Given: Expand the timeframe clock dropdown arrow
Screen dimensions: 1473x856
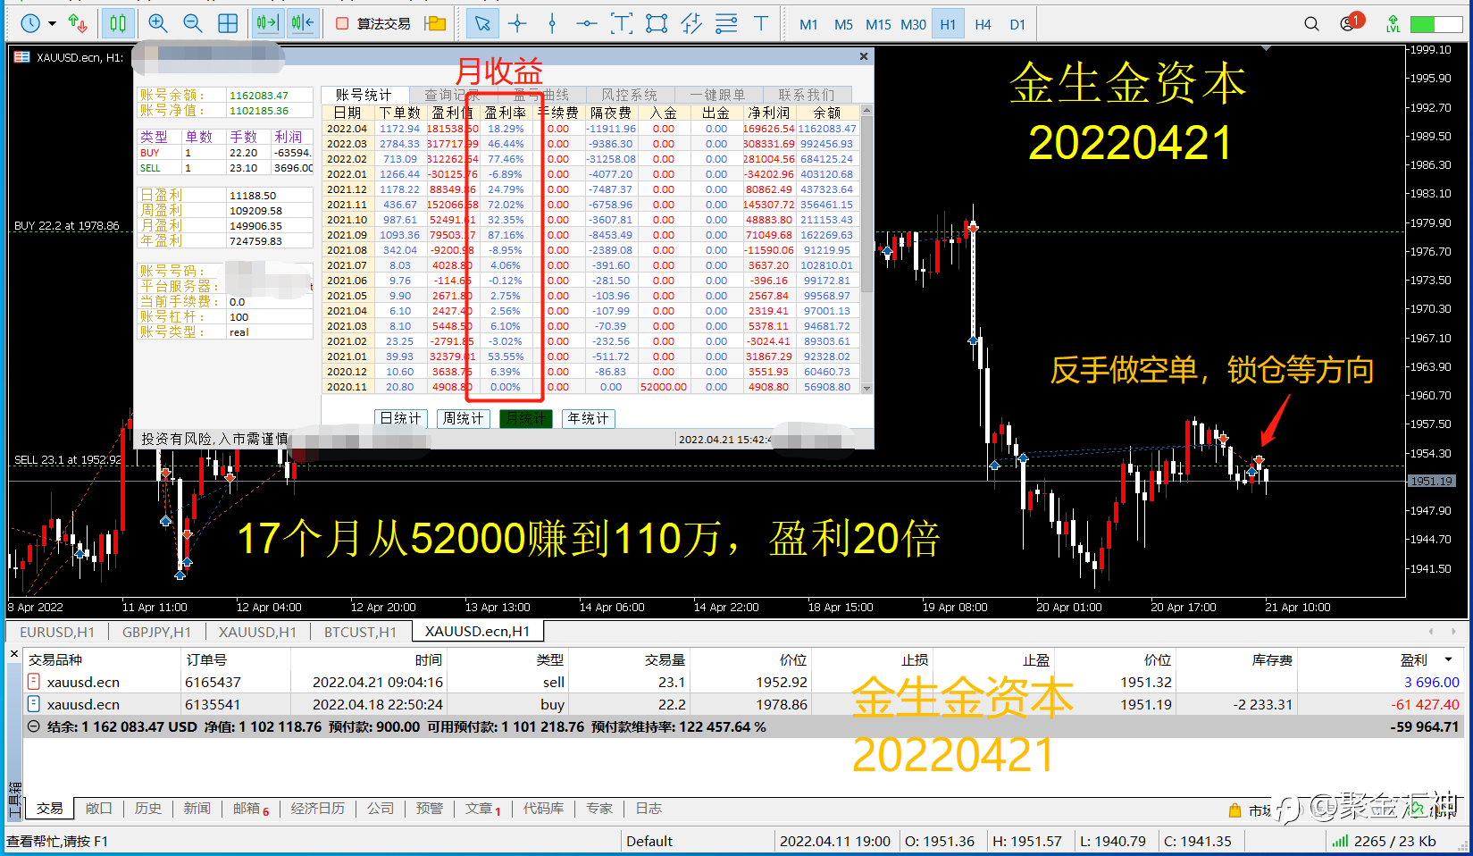Looking at the screenshot, I should pos(52,24).
